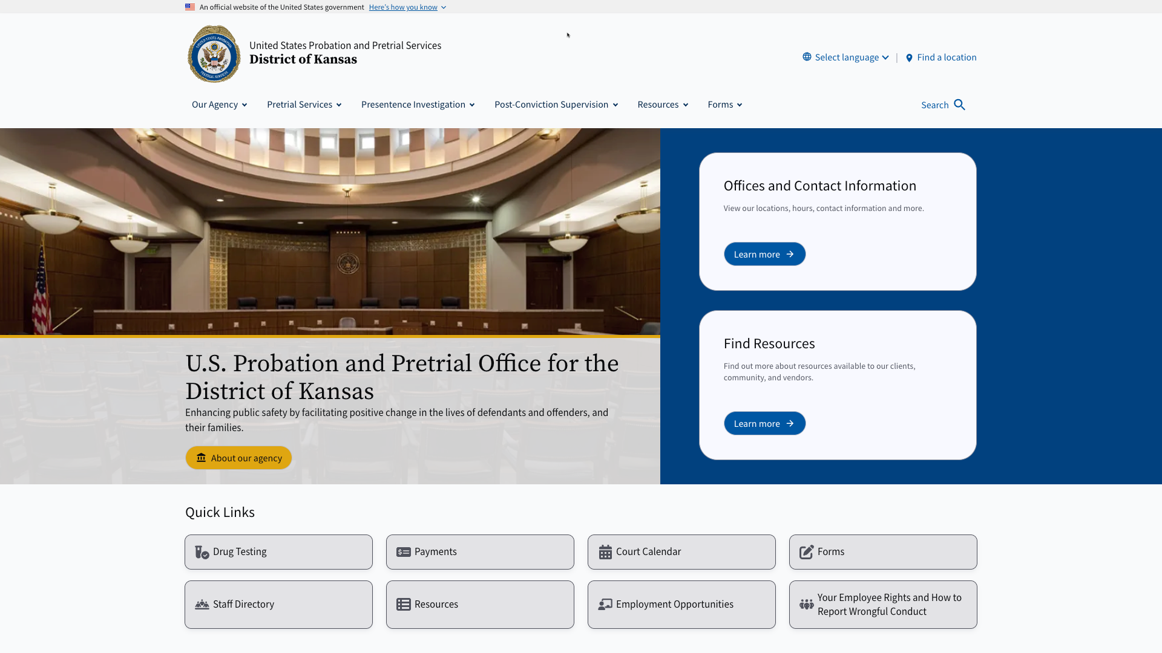This screenshot has height=653, width=1162.
Task: Expand the Presentence Investigation menu
Action: coord(418,105)
